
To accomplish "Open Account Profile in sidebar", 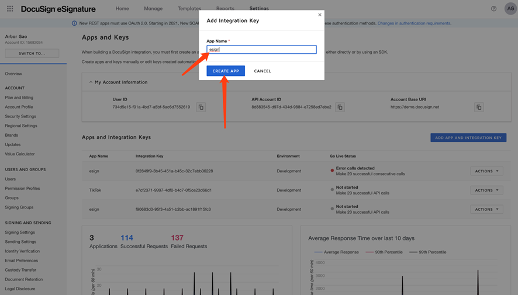I will pos(19,107).
